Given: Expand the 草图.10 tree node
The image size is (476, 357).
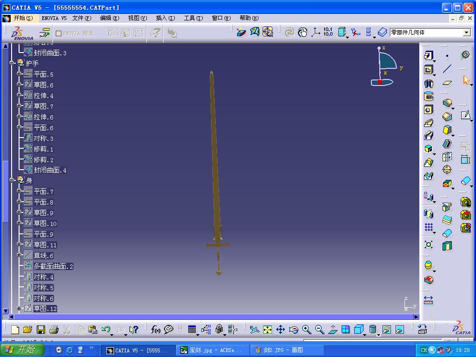Looking at the screenshot, I should [19, 223].
